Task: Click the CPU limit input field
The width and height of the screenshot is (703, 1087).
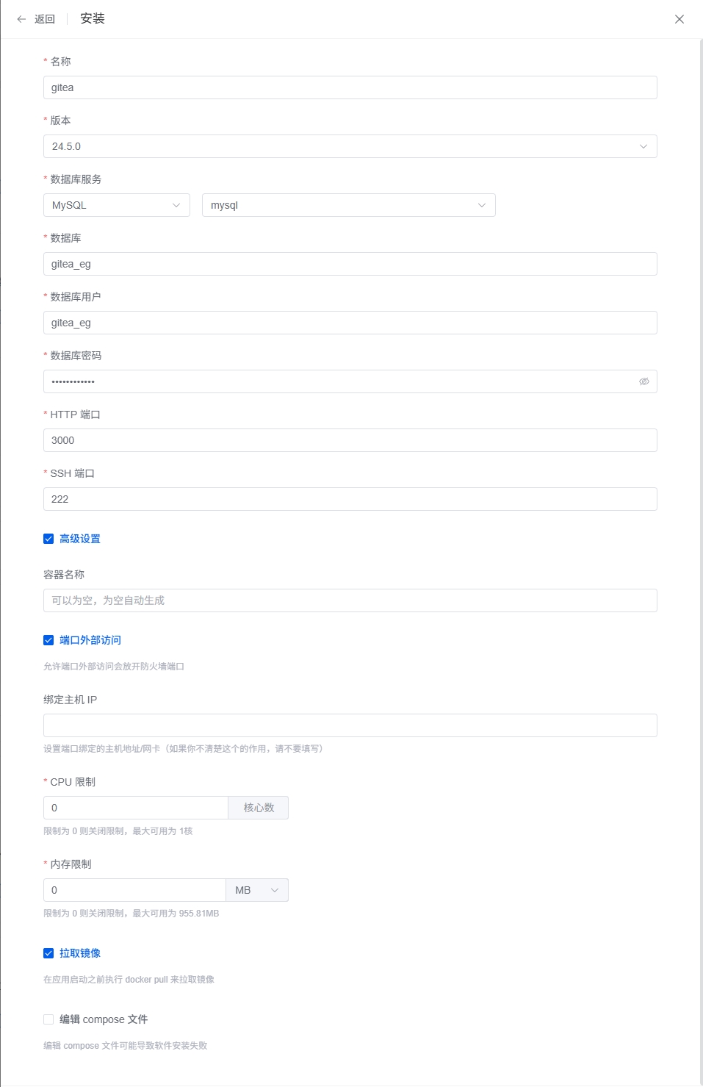Action: (135, 808)
